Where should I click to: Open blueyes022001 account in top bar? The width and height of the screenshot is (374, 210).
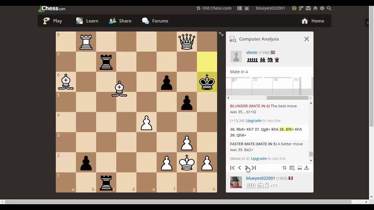[270, 8]
